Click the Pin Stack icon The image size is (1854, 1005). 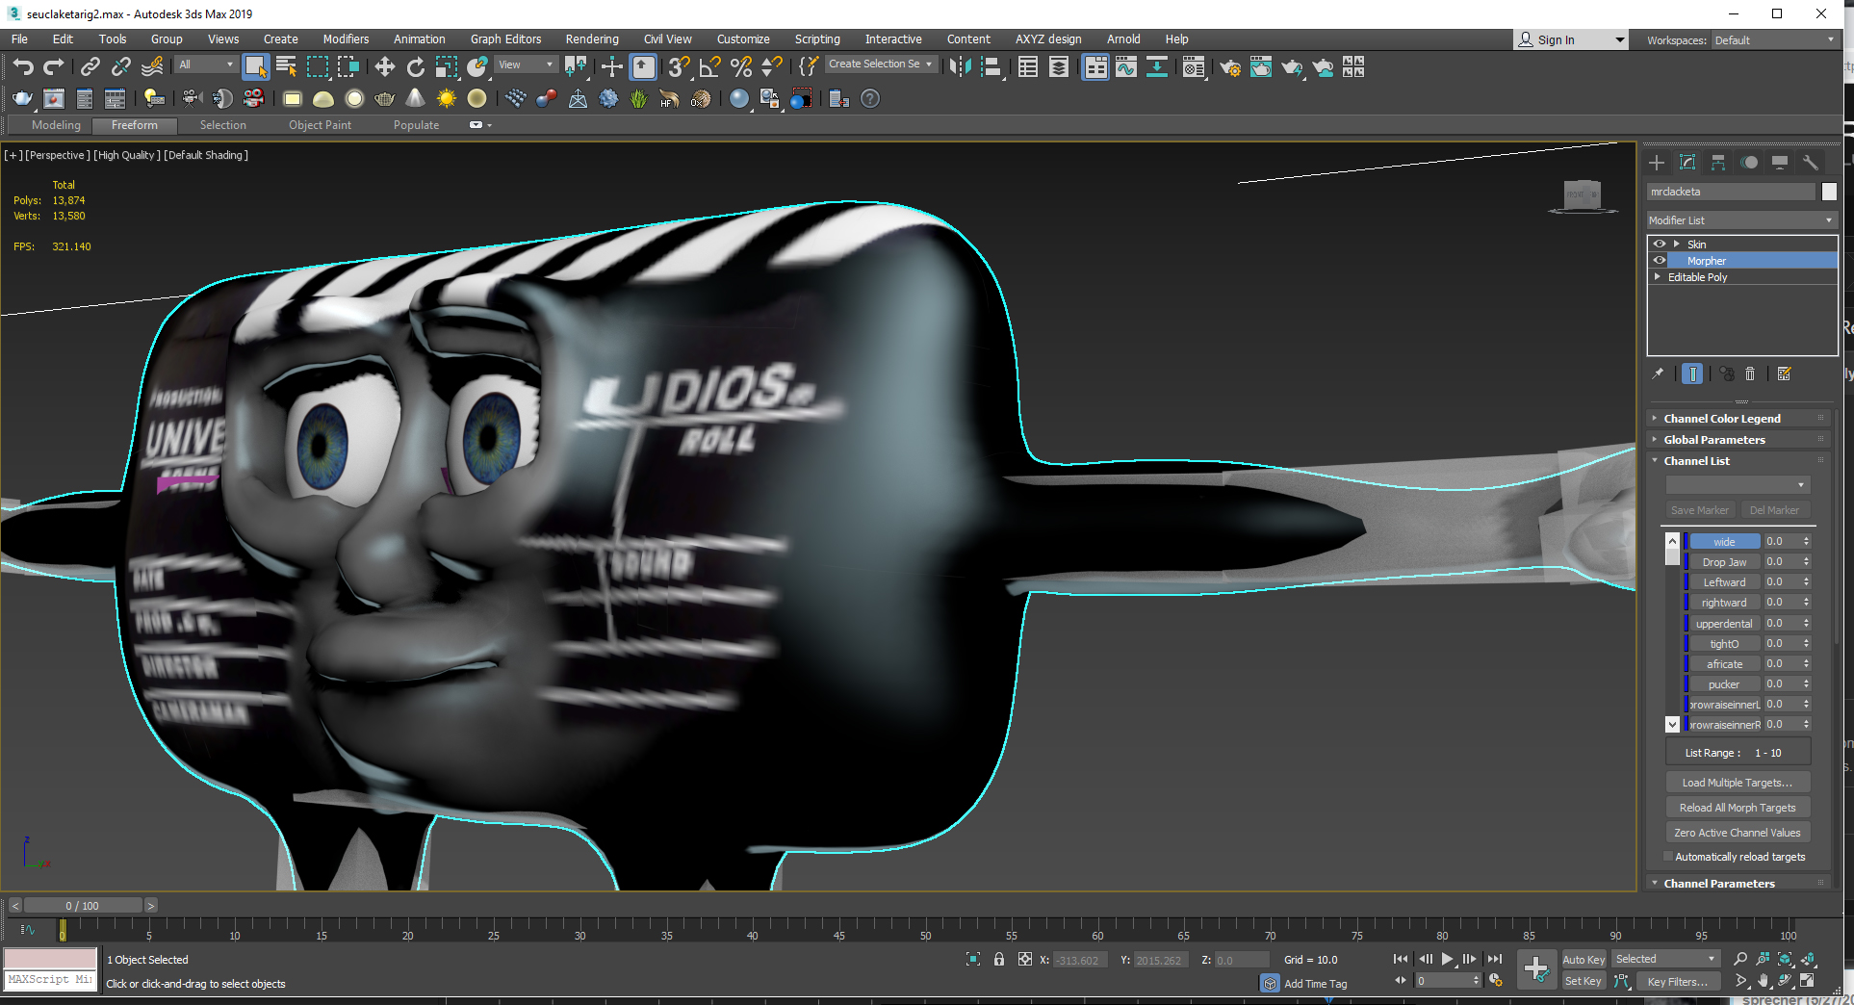[1658, 374]
